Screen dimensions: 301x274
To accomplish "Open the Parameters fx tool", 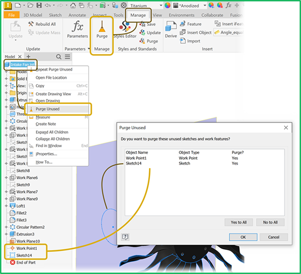I will coord(77,29).
